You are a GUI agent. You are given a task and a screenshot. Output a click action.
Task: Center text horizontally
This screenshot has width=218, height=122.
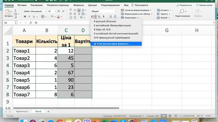tap(75, 14)
